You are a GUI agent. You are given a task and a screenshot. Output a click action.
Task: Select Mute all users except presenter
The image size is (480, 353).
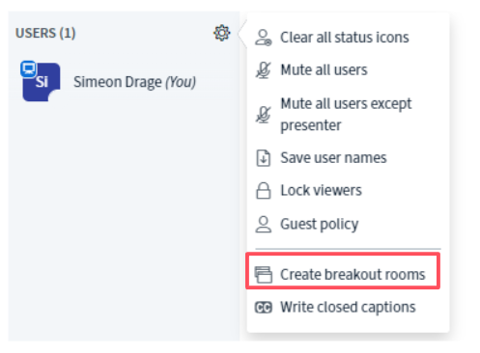pos(344,115)
